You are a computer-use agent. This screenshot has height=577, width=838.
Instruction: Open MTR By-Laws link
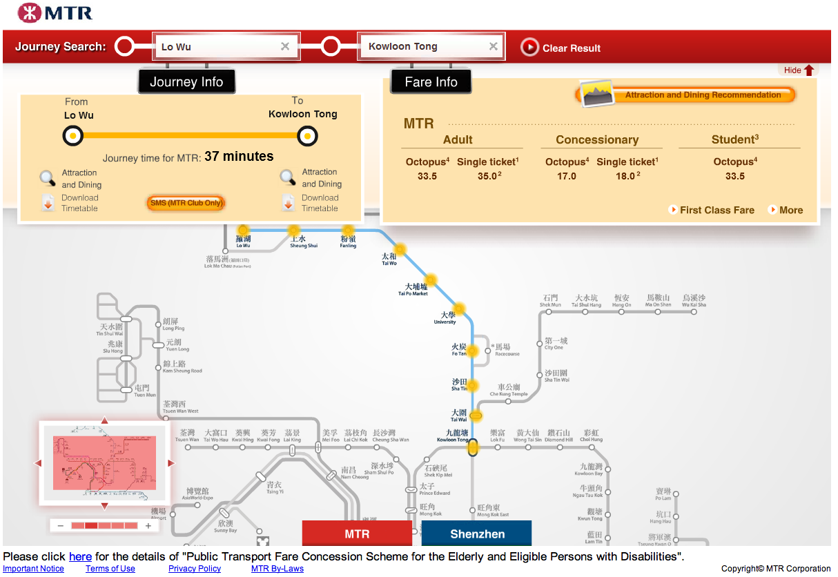[277, 569]
